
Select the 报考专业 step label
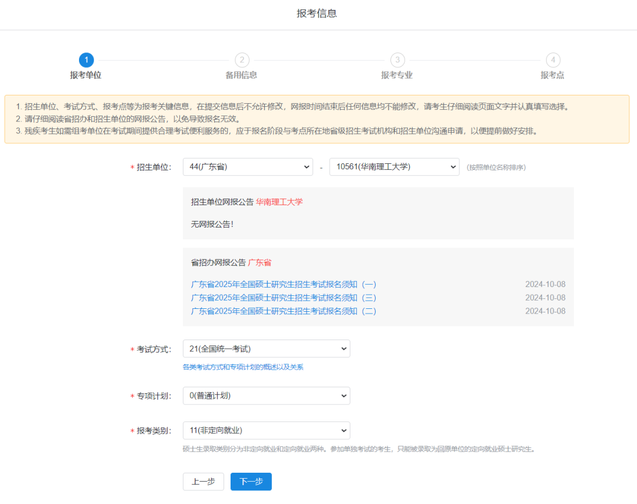(397, 75)
